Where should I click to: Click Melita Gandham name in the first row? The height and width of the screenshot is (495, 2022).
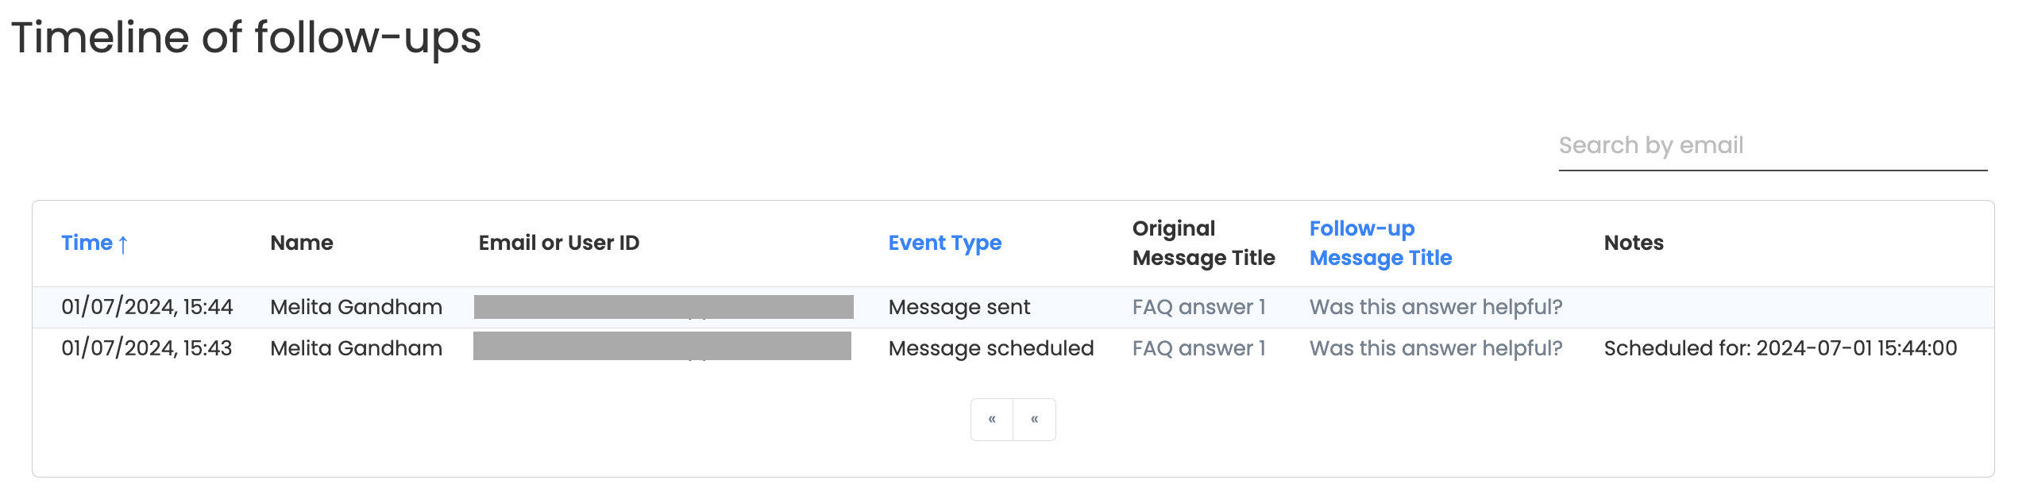click(356, 307)
